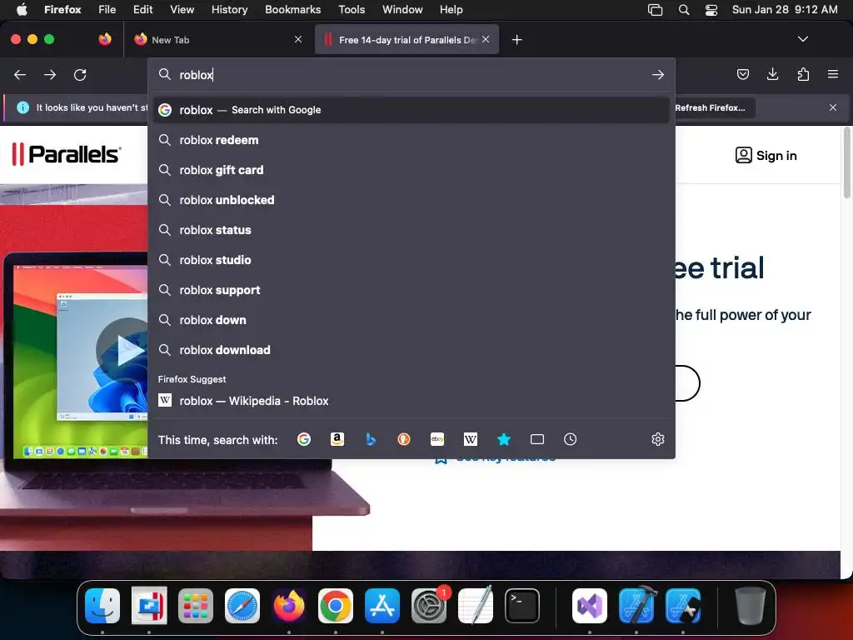Go forward to next page
Image resolution: width=853 pixels, height=640 pixels.
pos(50,74)
